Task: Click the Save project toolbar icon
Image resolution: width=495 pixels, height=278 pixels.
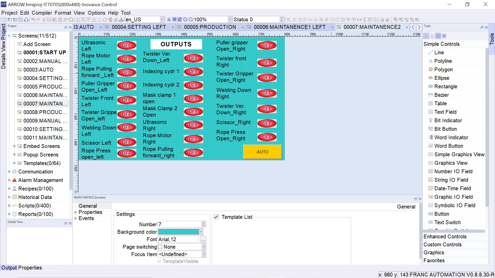Action: [21, 20]
